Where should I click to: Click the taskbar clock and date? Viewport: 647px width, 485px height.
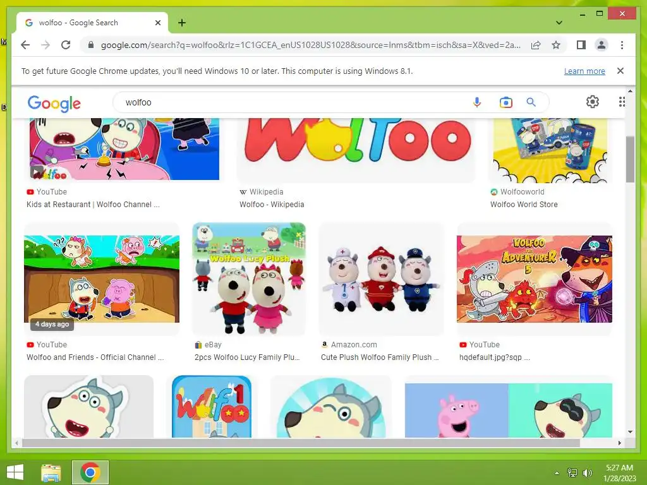pyautogui.click(x=619, y=473)
